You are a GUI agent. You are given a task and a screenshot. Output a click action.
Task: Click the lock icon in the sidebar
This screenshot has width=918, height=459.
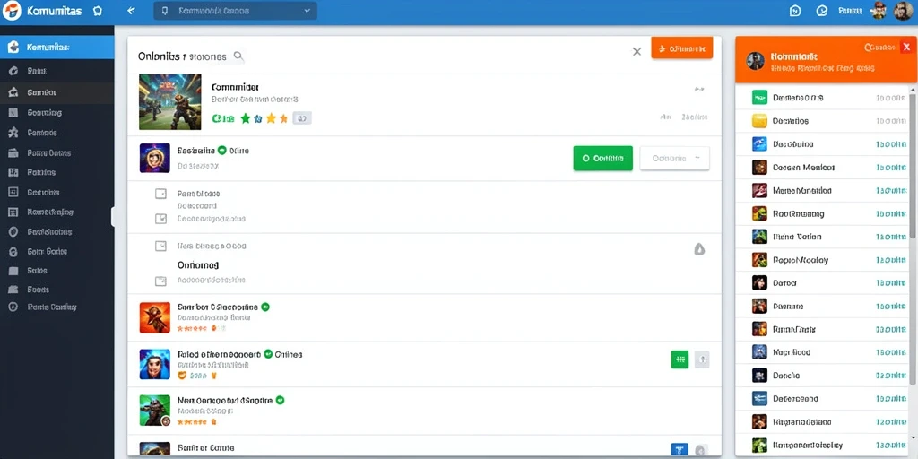pos(13,252)
